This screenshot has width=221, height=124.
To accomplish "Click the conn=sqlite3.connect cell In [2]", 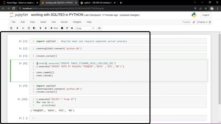I will coord(118,49).
